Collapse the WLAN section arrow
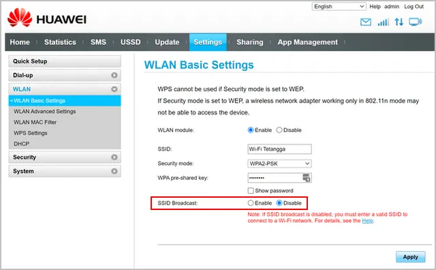The width and height of the screenshot is (436, 270). point(114,89)
